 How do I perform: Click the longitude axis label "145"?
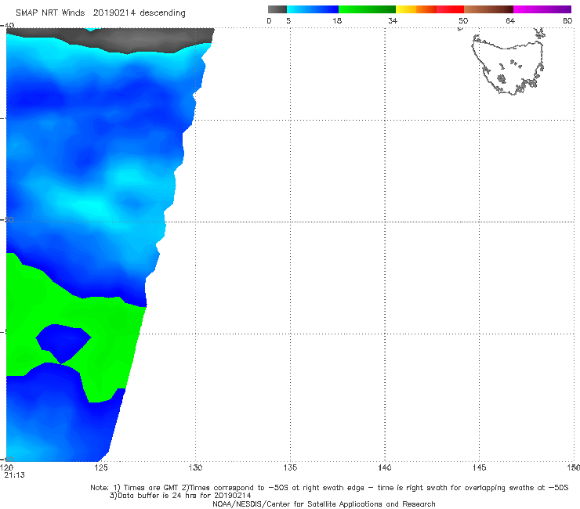[480, 467]
